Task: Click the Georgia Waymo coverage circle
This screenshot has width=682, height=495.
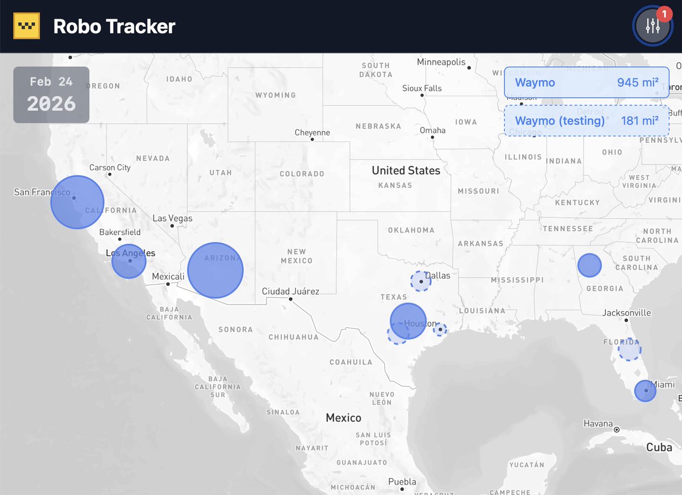Action: 589,265
